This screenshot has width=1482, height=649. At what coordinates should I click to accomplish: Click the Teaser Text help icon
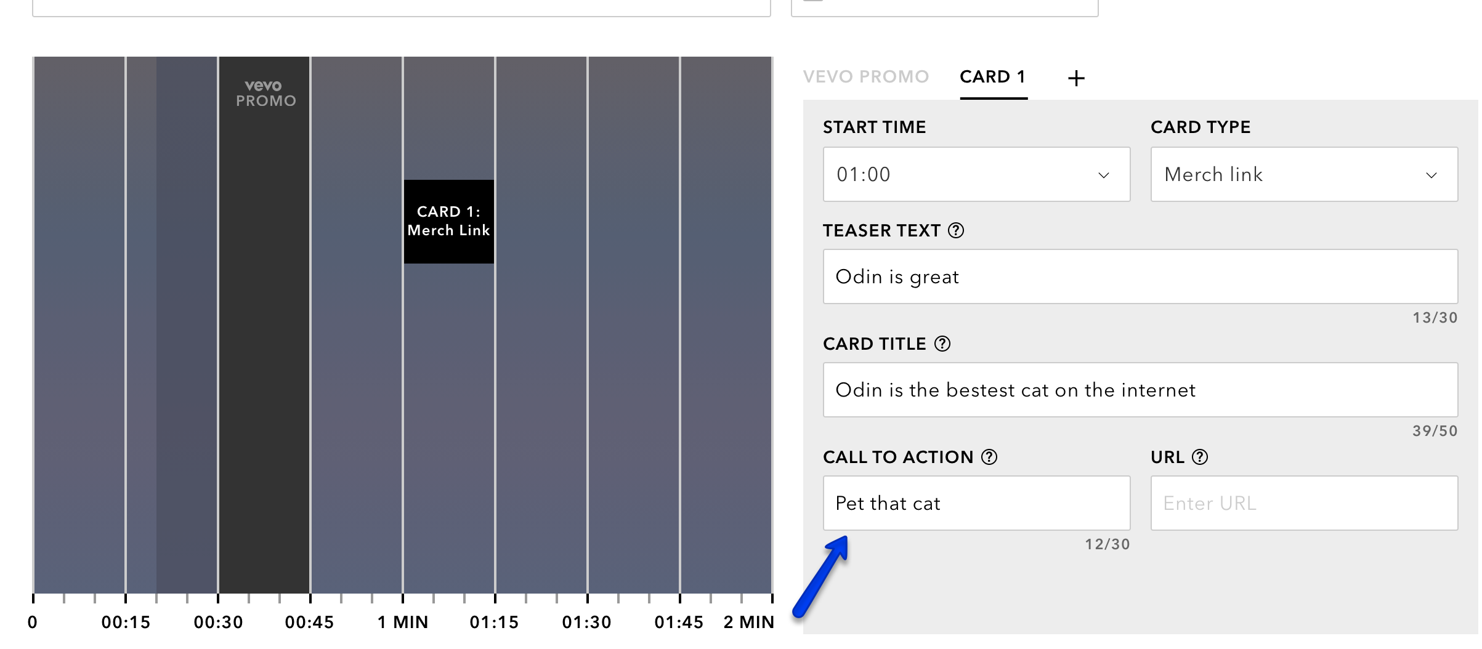coord(956,230)
